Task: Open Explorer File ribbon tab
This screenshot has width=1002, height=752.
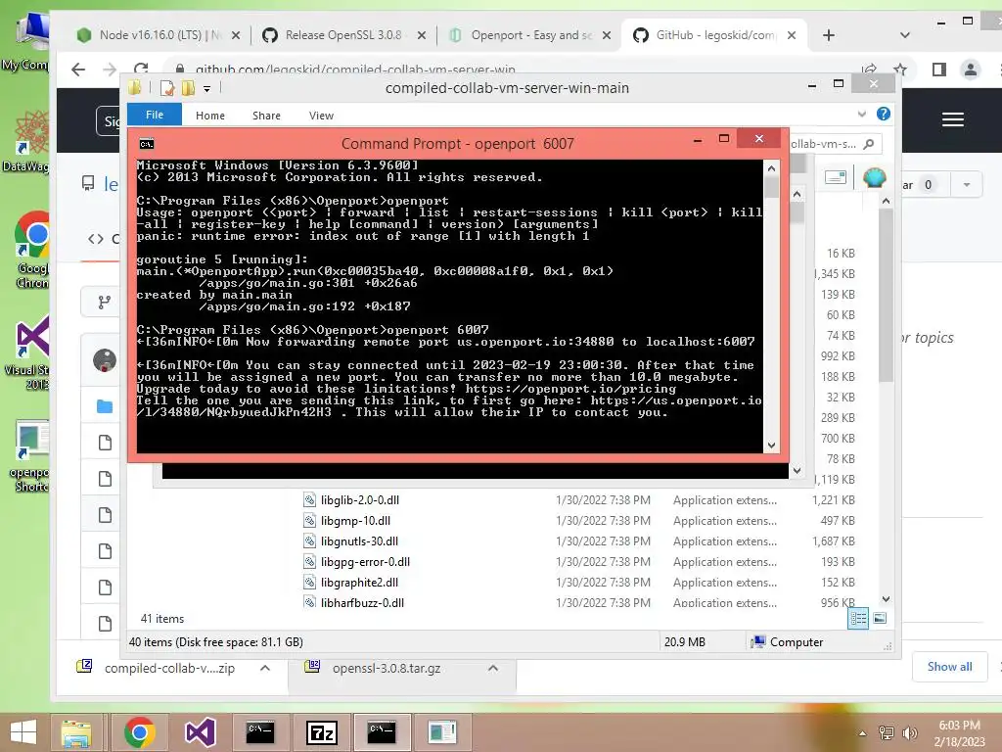Action: click(155, 115)
